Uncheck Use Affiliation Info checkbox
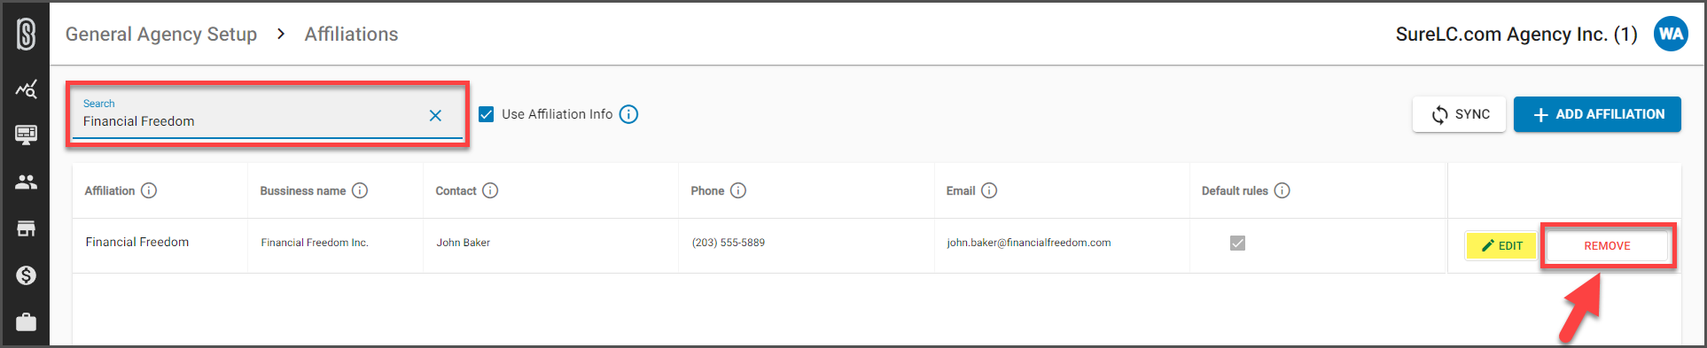Screen dimensions: 1707x348 coord(487,114)
